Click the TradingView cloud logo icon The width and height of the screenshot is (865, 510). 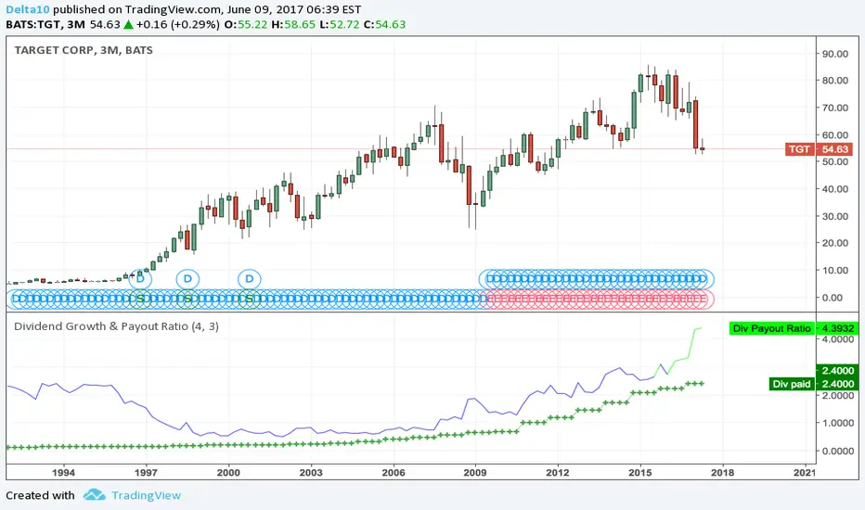(x=95, y=494)
